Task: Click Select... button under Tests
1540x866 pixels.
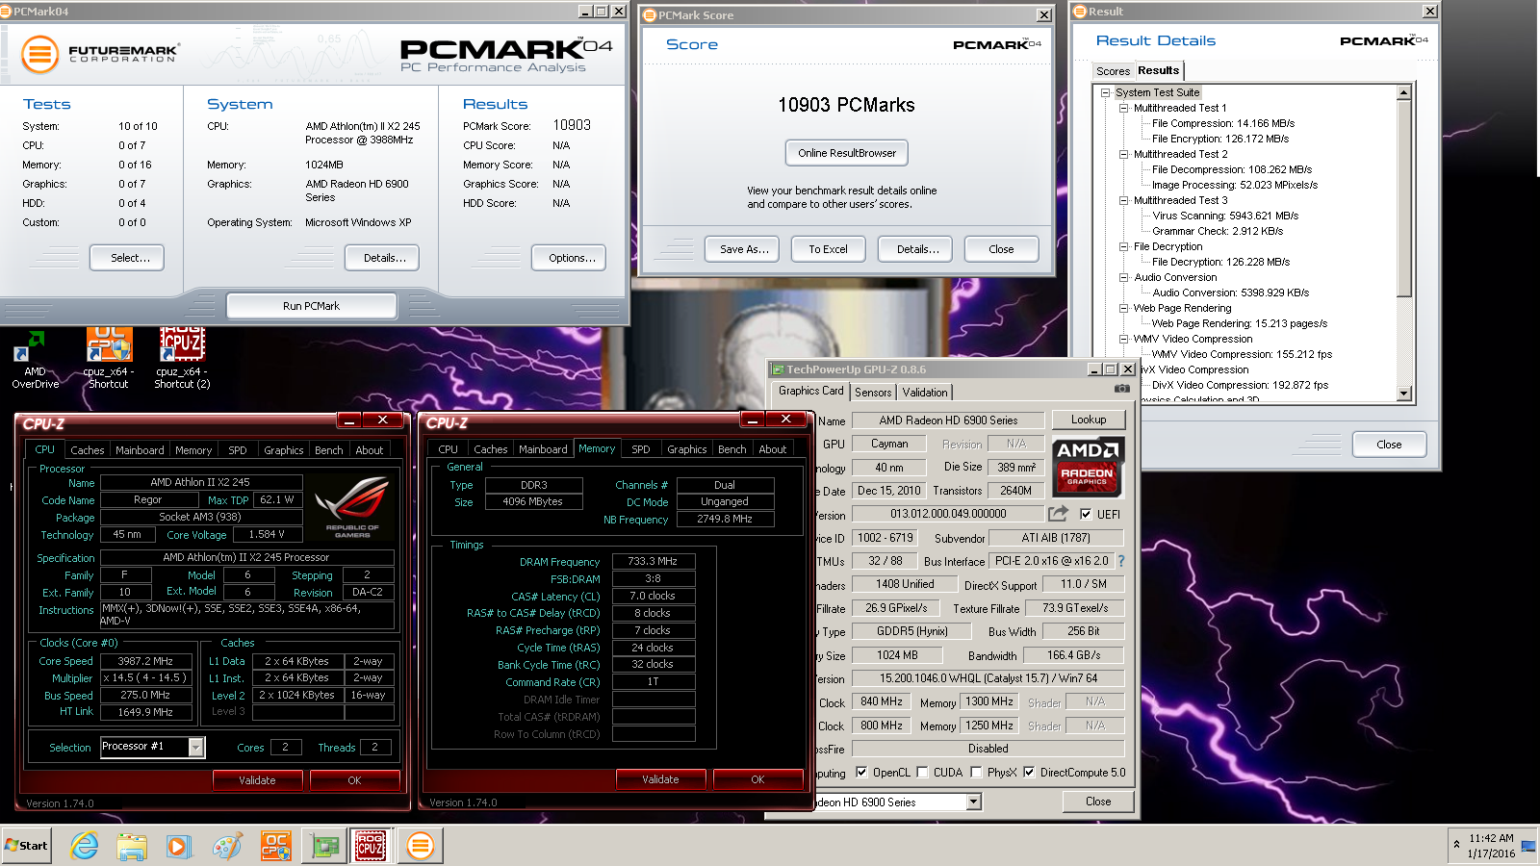Action: point(126,258)
